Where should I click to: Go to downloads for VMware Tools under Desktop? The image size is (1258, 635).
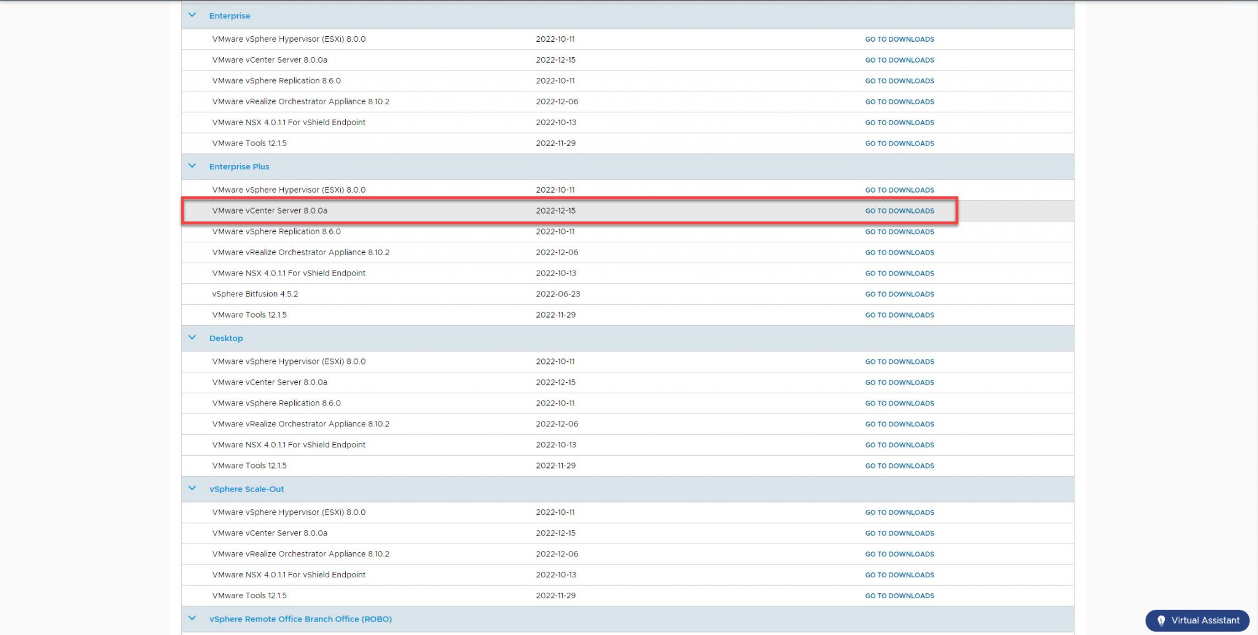tap(899, 466)
